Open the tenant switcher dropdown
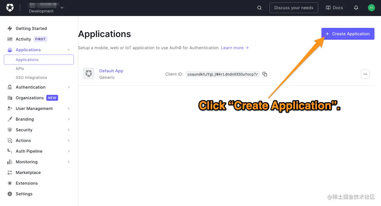This screenshot has width=381, height=206. (x=62, y=8)
